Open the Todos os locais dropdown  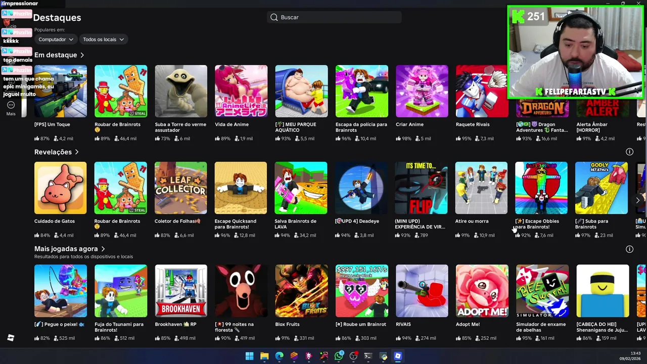coord(103,39)
